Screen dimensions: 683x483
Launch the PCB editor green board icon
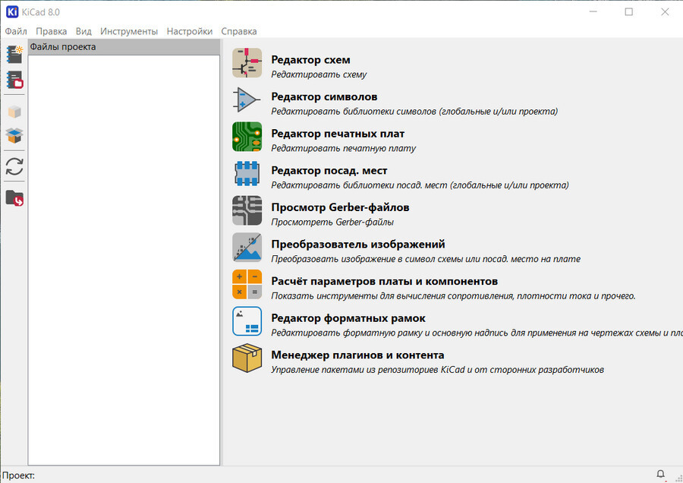(x=247, y=137)
